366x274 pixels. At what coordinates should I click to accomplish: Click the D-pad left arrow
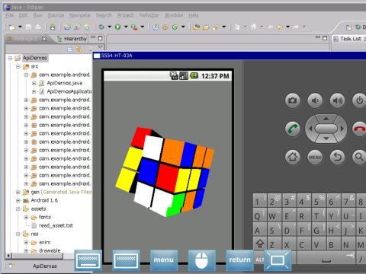[310, 129]
